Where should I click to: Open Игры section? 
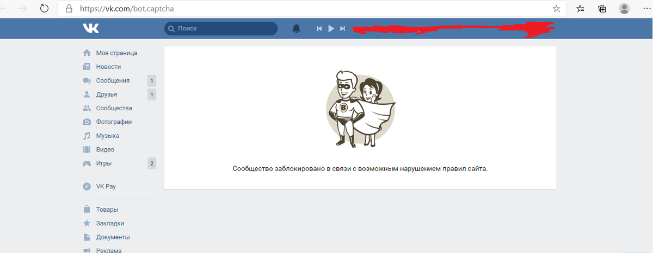tap(104, 163)
